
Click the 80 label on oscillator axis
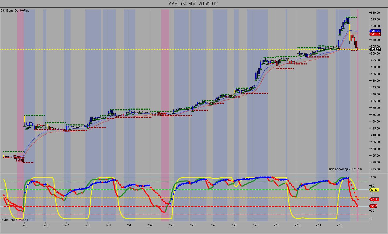(x=373, y=186)
